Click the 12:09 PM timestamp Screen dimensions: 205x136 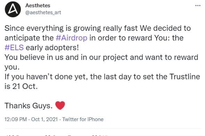point(16,119)
